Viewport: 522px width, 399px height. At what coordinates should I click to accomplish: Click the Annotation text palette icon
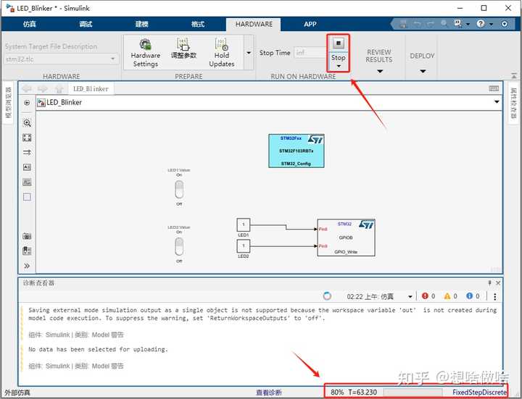coord(27,167)
